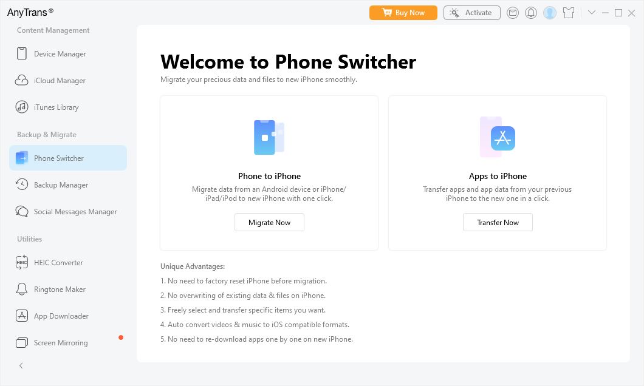644x386 pixels.
Task: Click advantage about no factory reset
Action: click(x=244, y=281)
